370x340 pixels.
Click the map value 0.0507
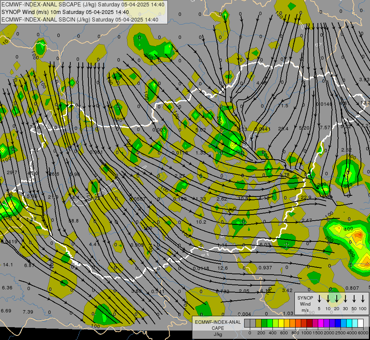pyautogui.click(x=138, y=199)
